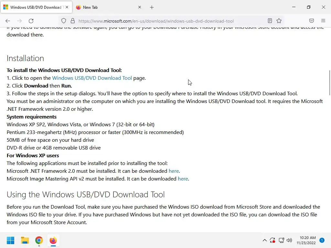The image size is (331, 248).
Task: Show site security padlock details
Action: [x=73, y=21]
